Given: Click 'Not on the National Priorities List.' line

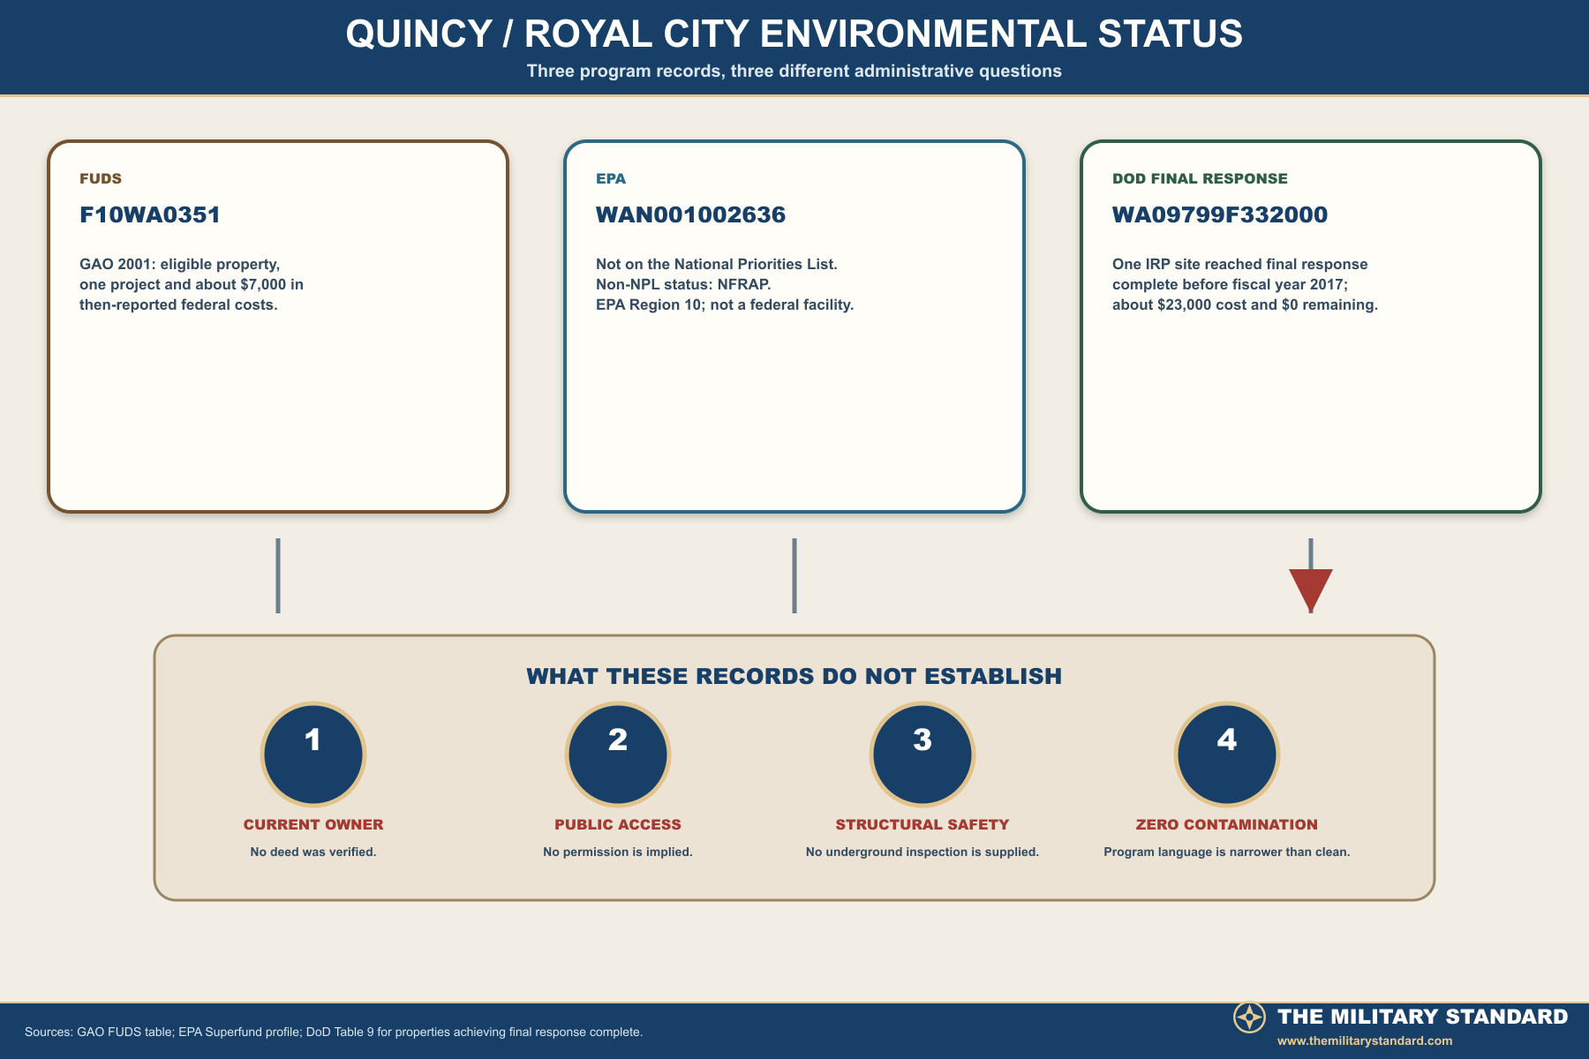Looking at the screenshot, I should [x=717, y=264].
